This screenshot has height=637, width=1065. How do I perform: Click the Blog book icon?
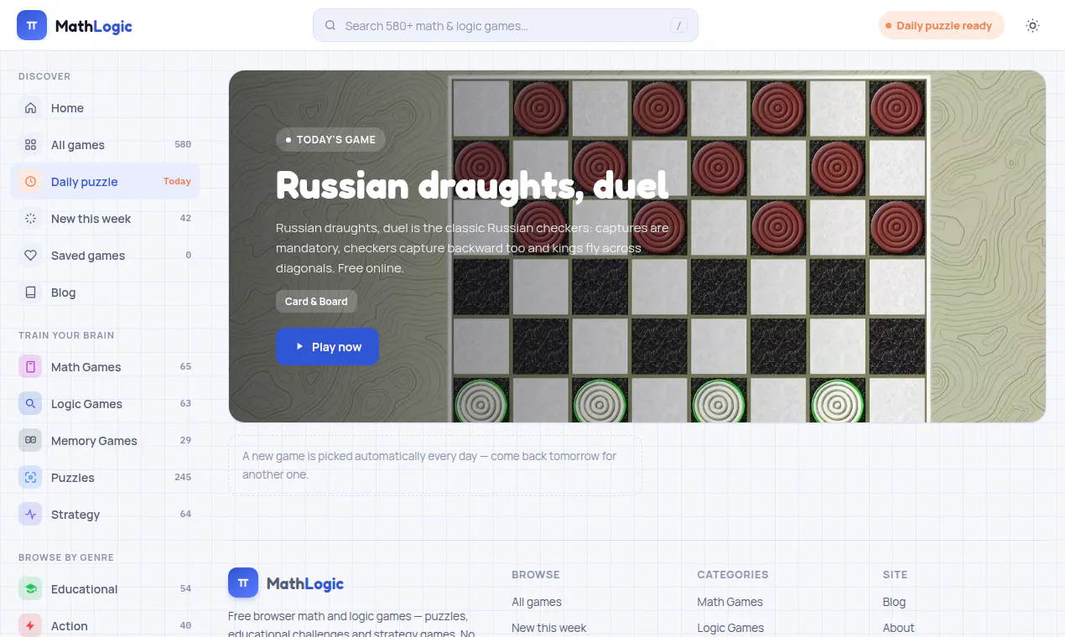tap(31, 293)
